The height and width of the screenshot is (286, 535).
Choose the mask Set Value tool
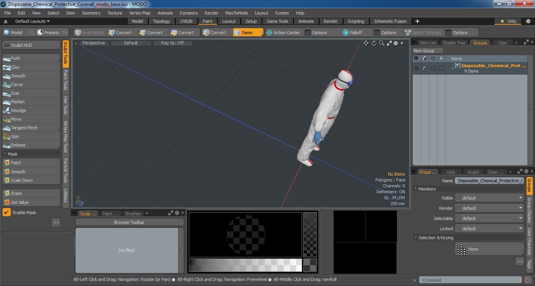[x=31, y=202]
